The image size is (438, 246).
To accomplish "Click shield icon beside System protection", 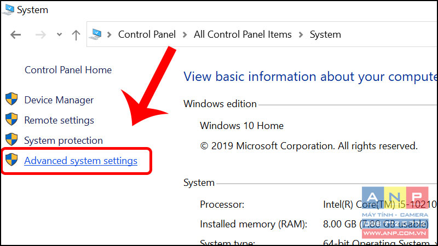I will coord(11,139).
